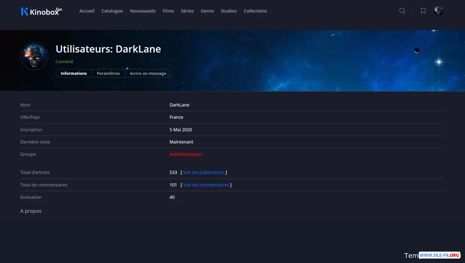Open the Nouveautés page
Viewport: 465px width, 263px height.
pos(143,11)
